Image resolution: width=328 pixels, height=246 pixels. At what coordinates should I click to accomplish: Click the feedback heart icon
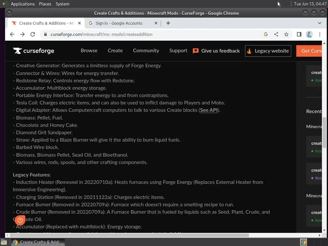tap(196, 51)
